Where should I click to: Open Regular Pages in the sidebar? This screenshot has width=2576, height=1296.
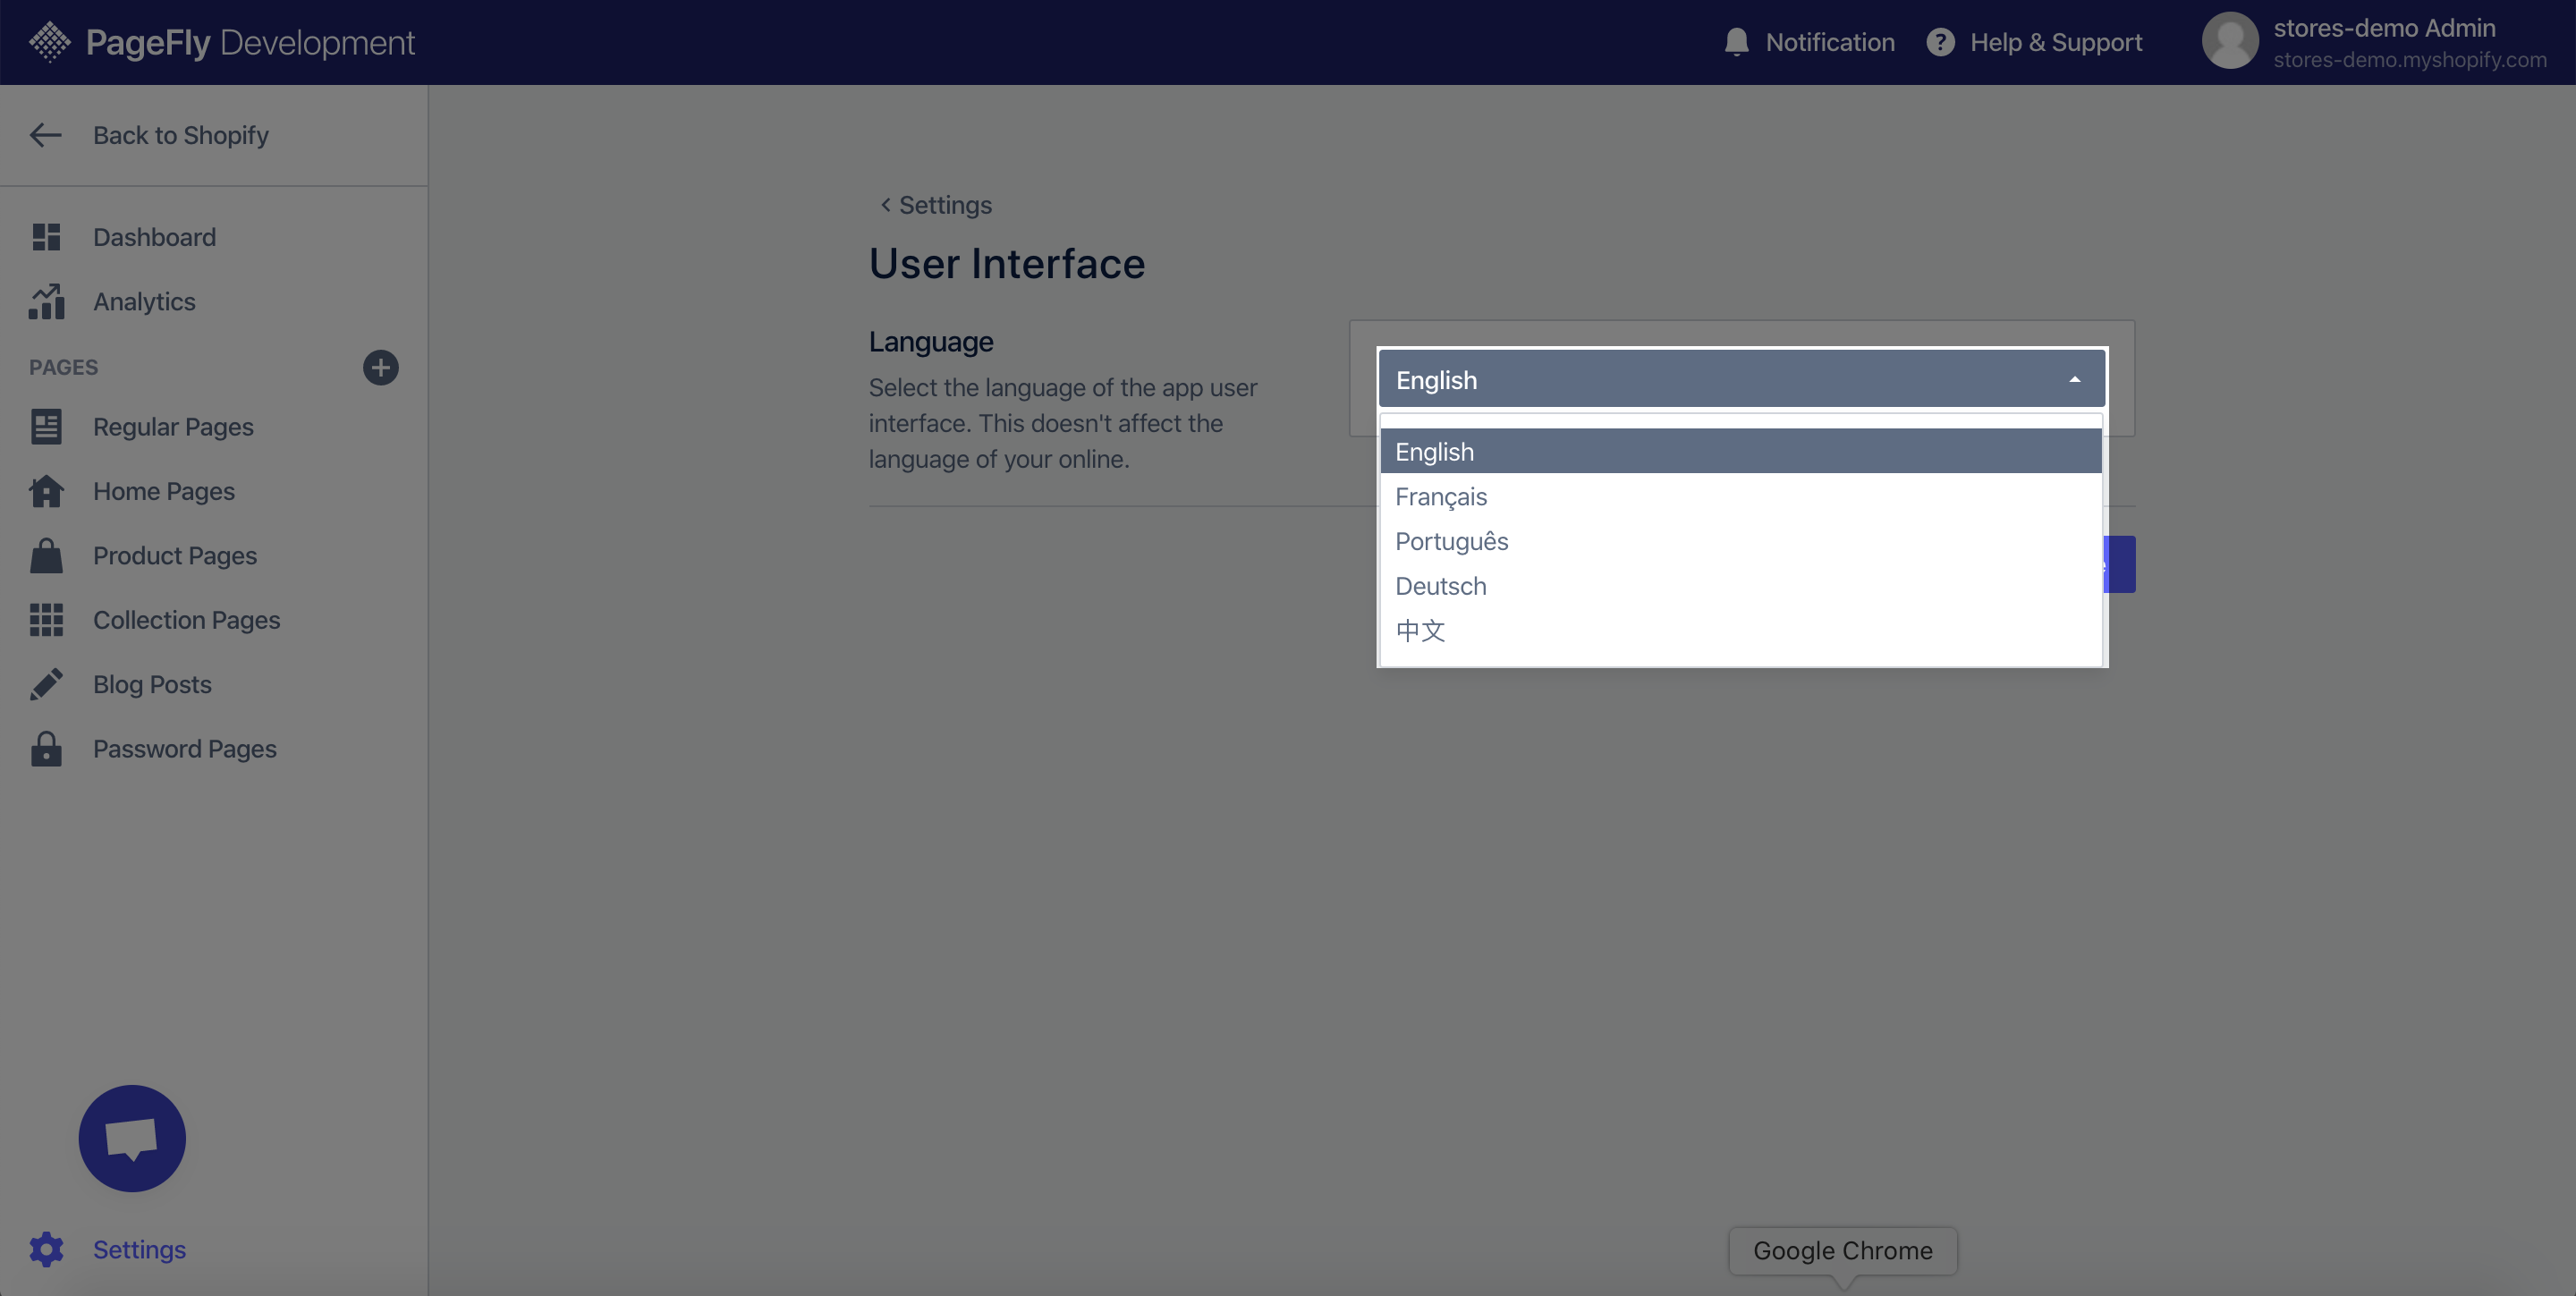coord(173,427)
